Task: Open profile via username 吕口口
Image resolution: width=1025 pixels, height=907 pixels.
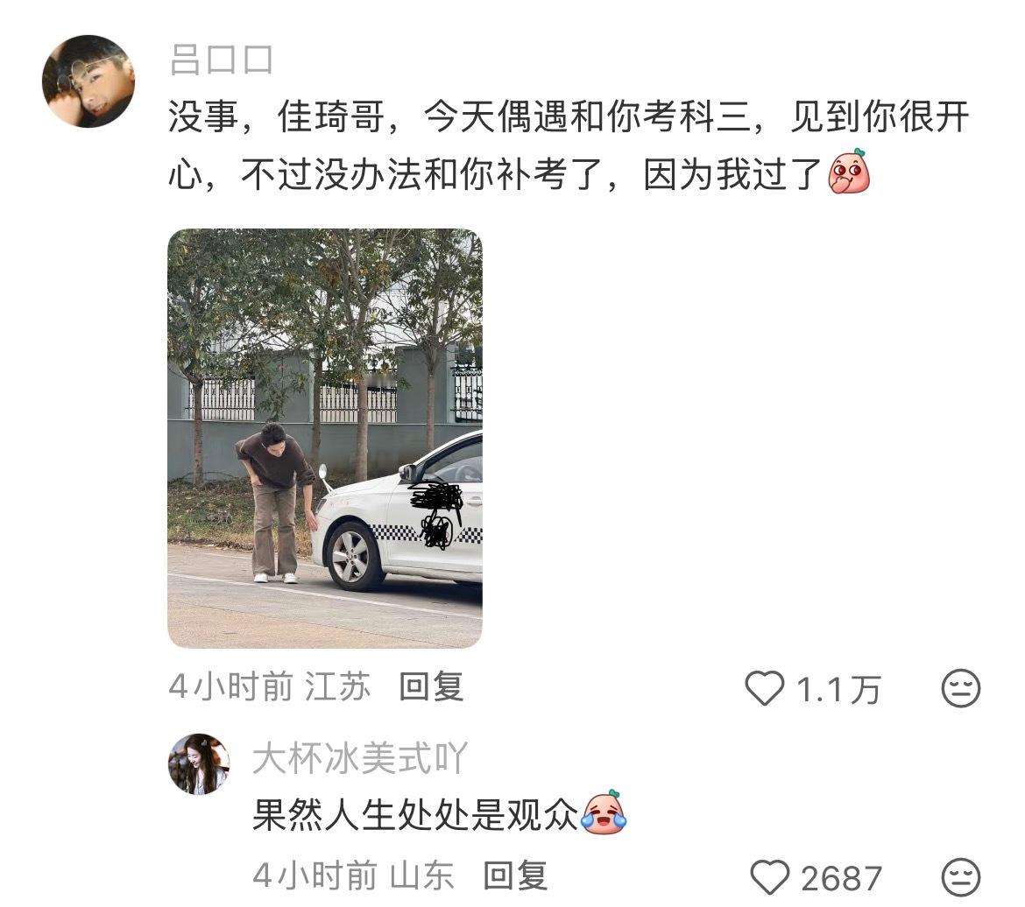Action: [221, 60]
